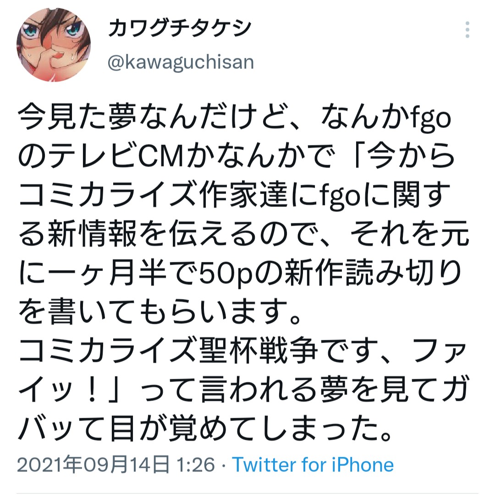This screenshot has height=497, width=495.
Task: Follow the Twitter for iPhone source link
Action: pyautogui.click(x=313, y=464)
